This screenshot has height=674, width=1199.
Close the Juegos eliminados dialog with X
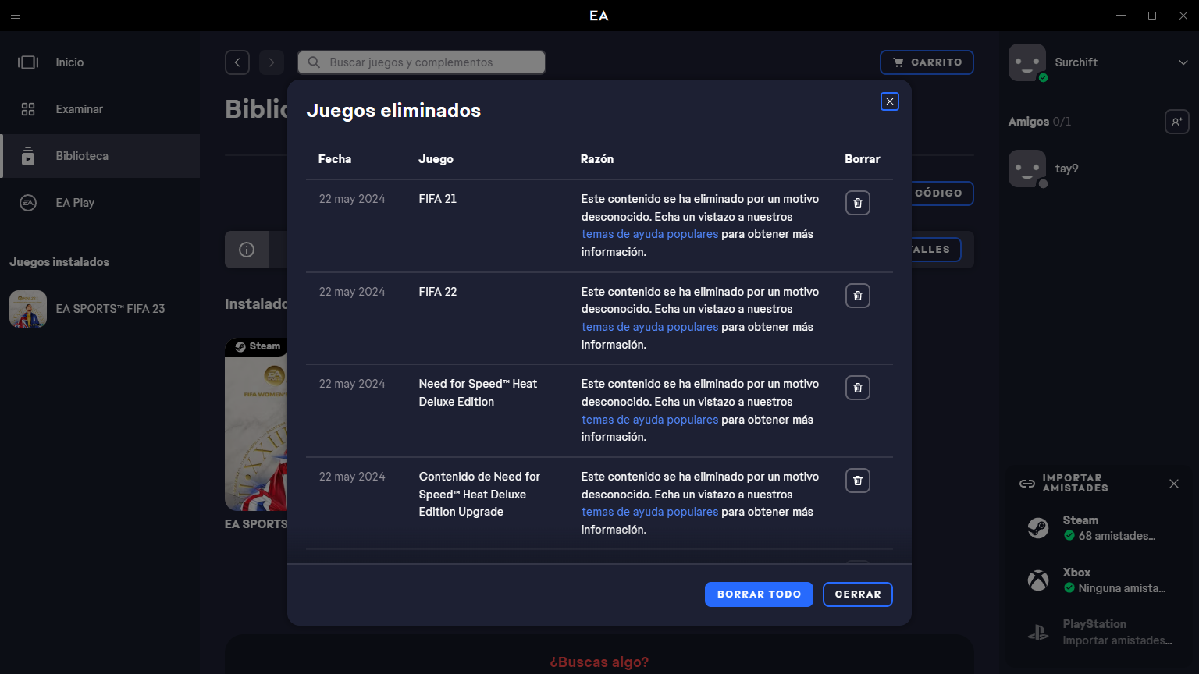[890, 101]
